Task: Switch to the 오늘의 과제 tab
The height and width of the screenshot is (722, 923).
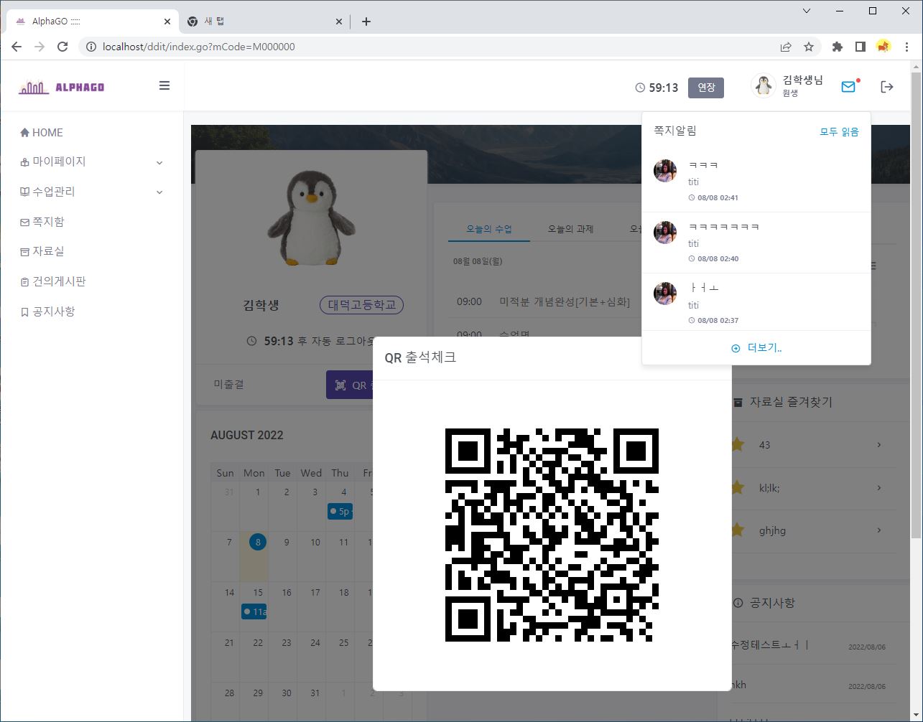Action: click(x=572, y=228)
